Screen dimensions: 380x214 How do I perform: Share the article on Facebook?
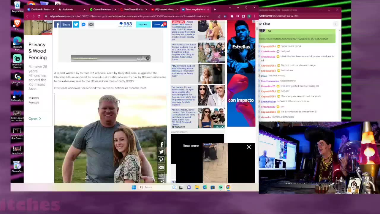(x=63, y=24)
